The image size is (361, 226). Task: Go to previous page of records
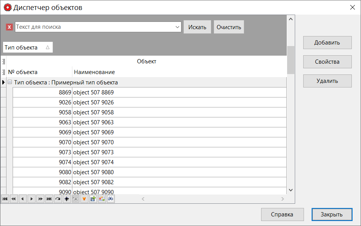pos(14,199)
